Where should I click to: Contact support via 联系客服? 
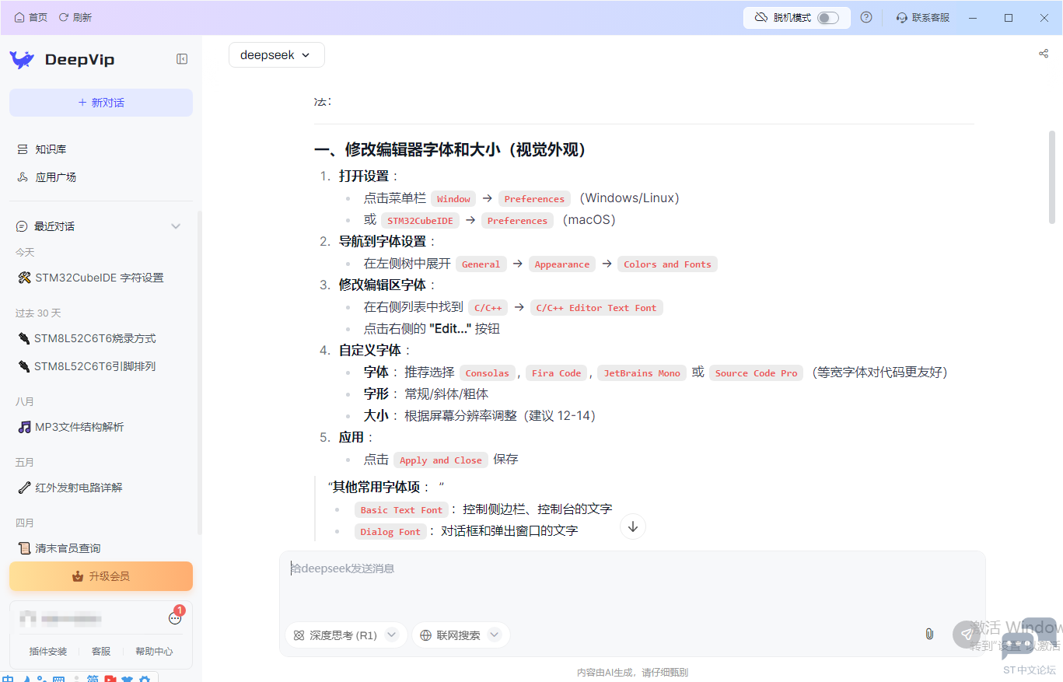point(923,17)
